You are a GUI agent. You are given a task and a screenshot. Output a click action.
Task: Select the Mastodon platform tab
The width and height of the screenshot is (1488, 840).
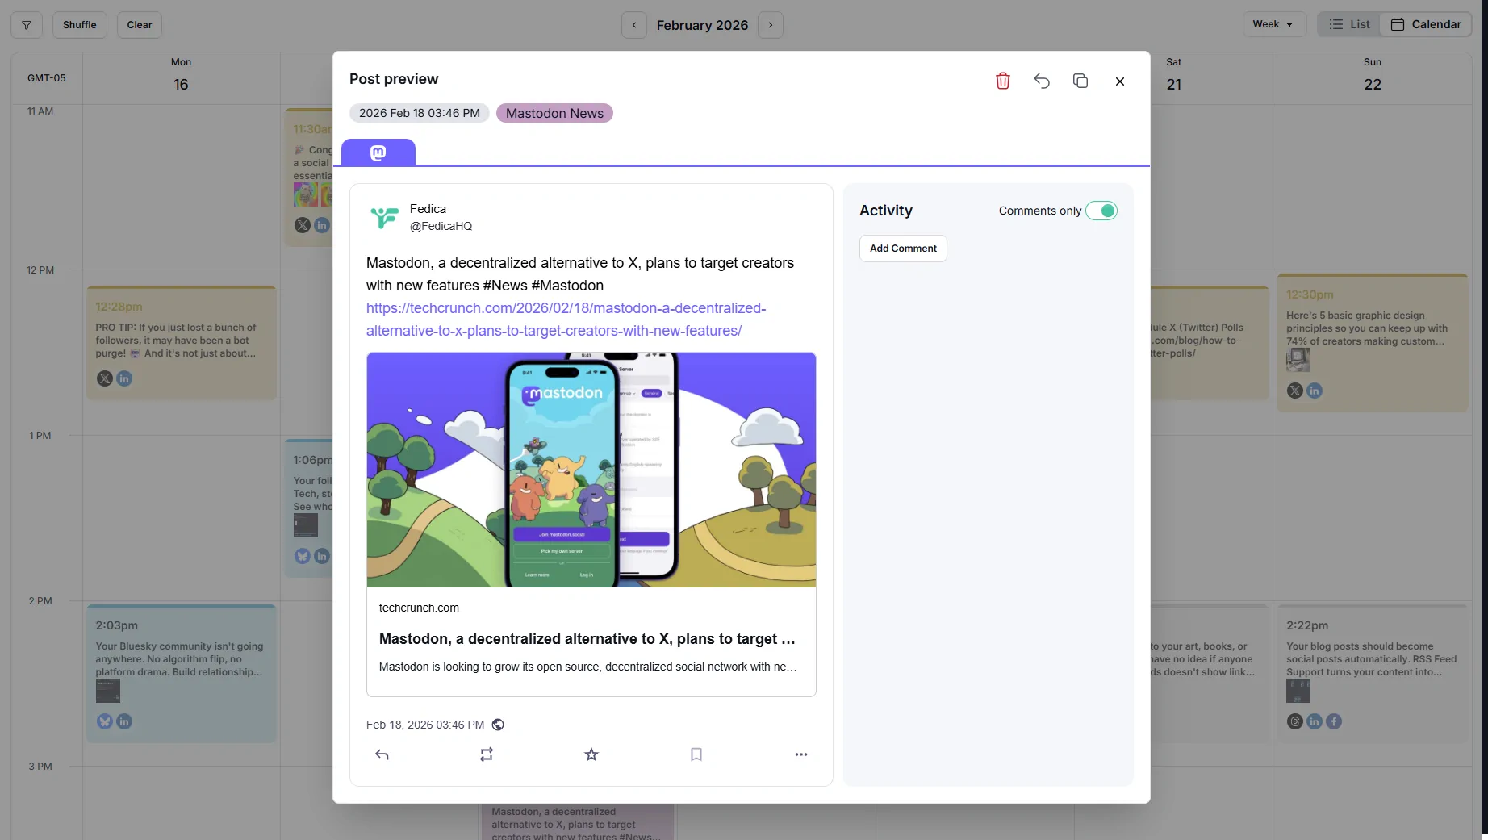tap(378, 153)
